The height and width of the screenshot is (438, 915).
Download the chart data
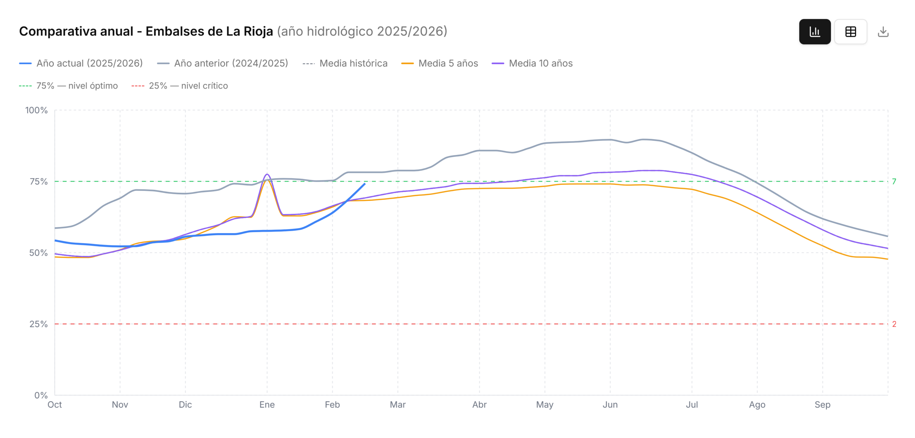pyautogui.click(x=883, y=32)
